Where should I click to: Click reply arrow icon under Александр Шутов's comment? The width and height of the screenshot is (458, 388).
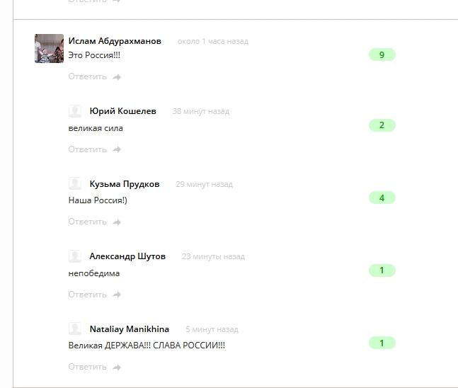click(117, 295)
